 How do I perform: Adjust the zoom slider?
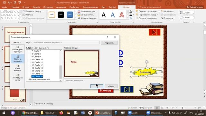(x=183, y=108)
